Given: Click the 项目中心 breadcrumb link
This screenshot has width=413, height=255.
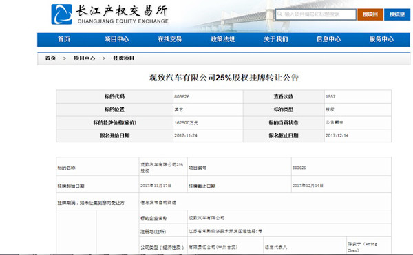Looking at the screenshot, I should click(84, 58).
